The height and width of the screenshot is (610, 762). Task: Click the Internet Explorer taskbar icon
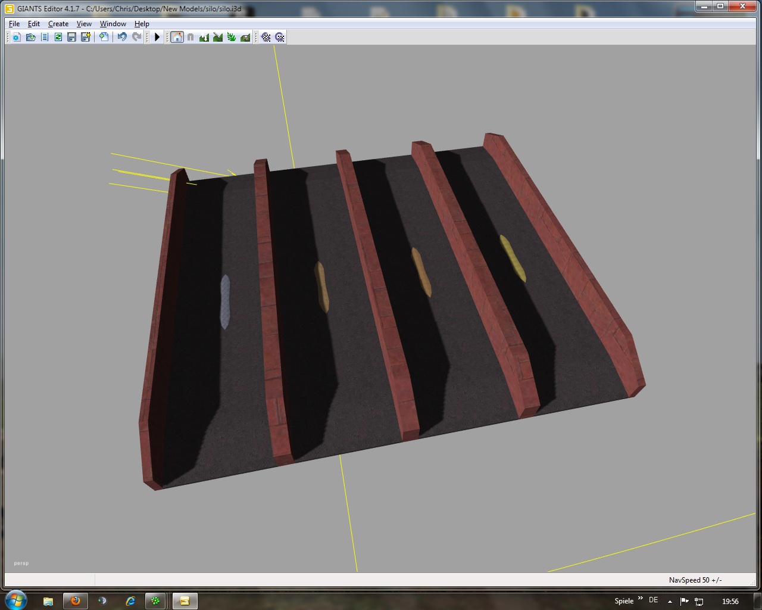(130, 601)
